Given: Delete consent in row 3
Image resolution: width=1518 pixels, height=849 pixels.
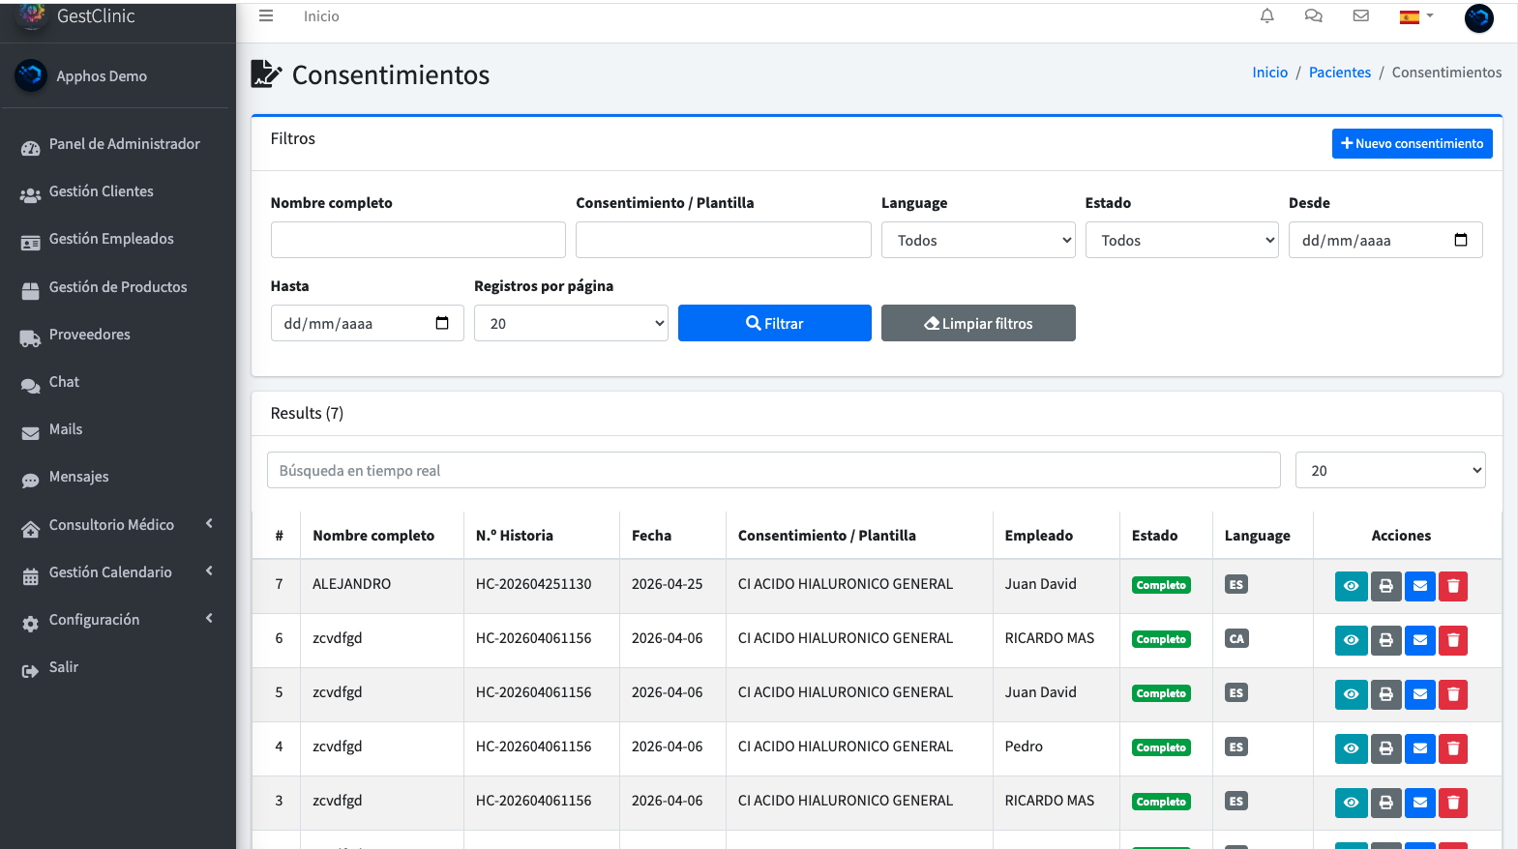Looking at the screenshot, I should click(x=1453, y=803).
